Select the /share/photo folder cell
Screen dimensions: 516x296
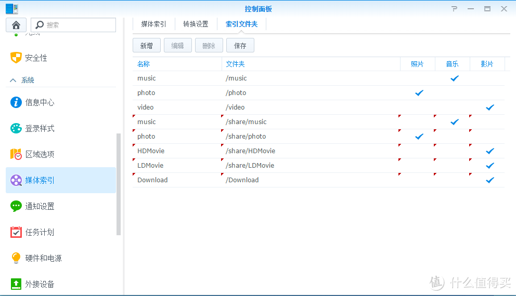tap(311, 137)
